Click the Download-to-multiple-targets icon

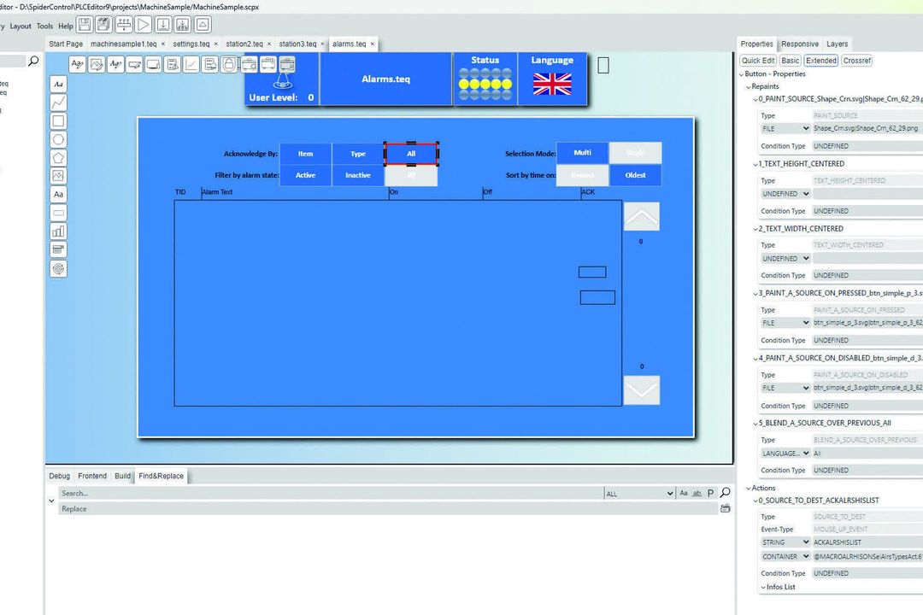click(x=183, y=25)
